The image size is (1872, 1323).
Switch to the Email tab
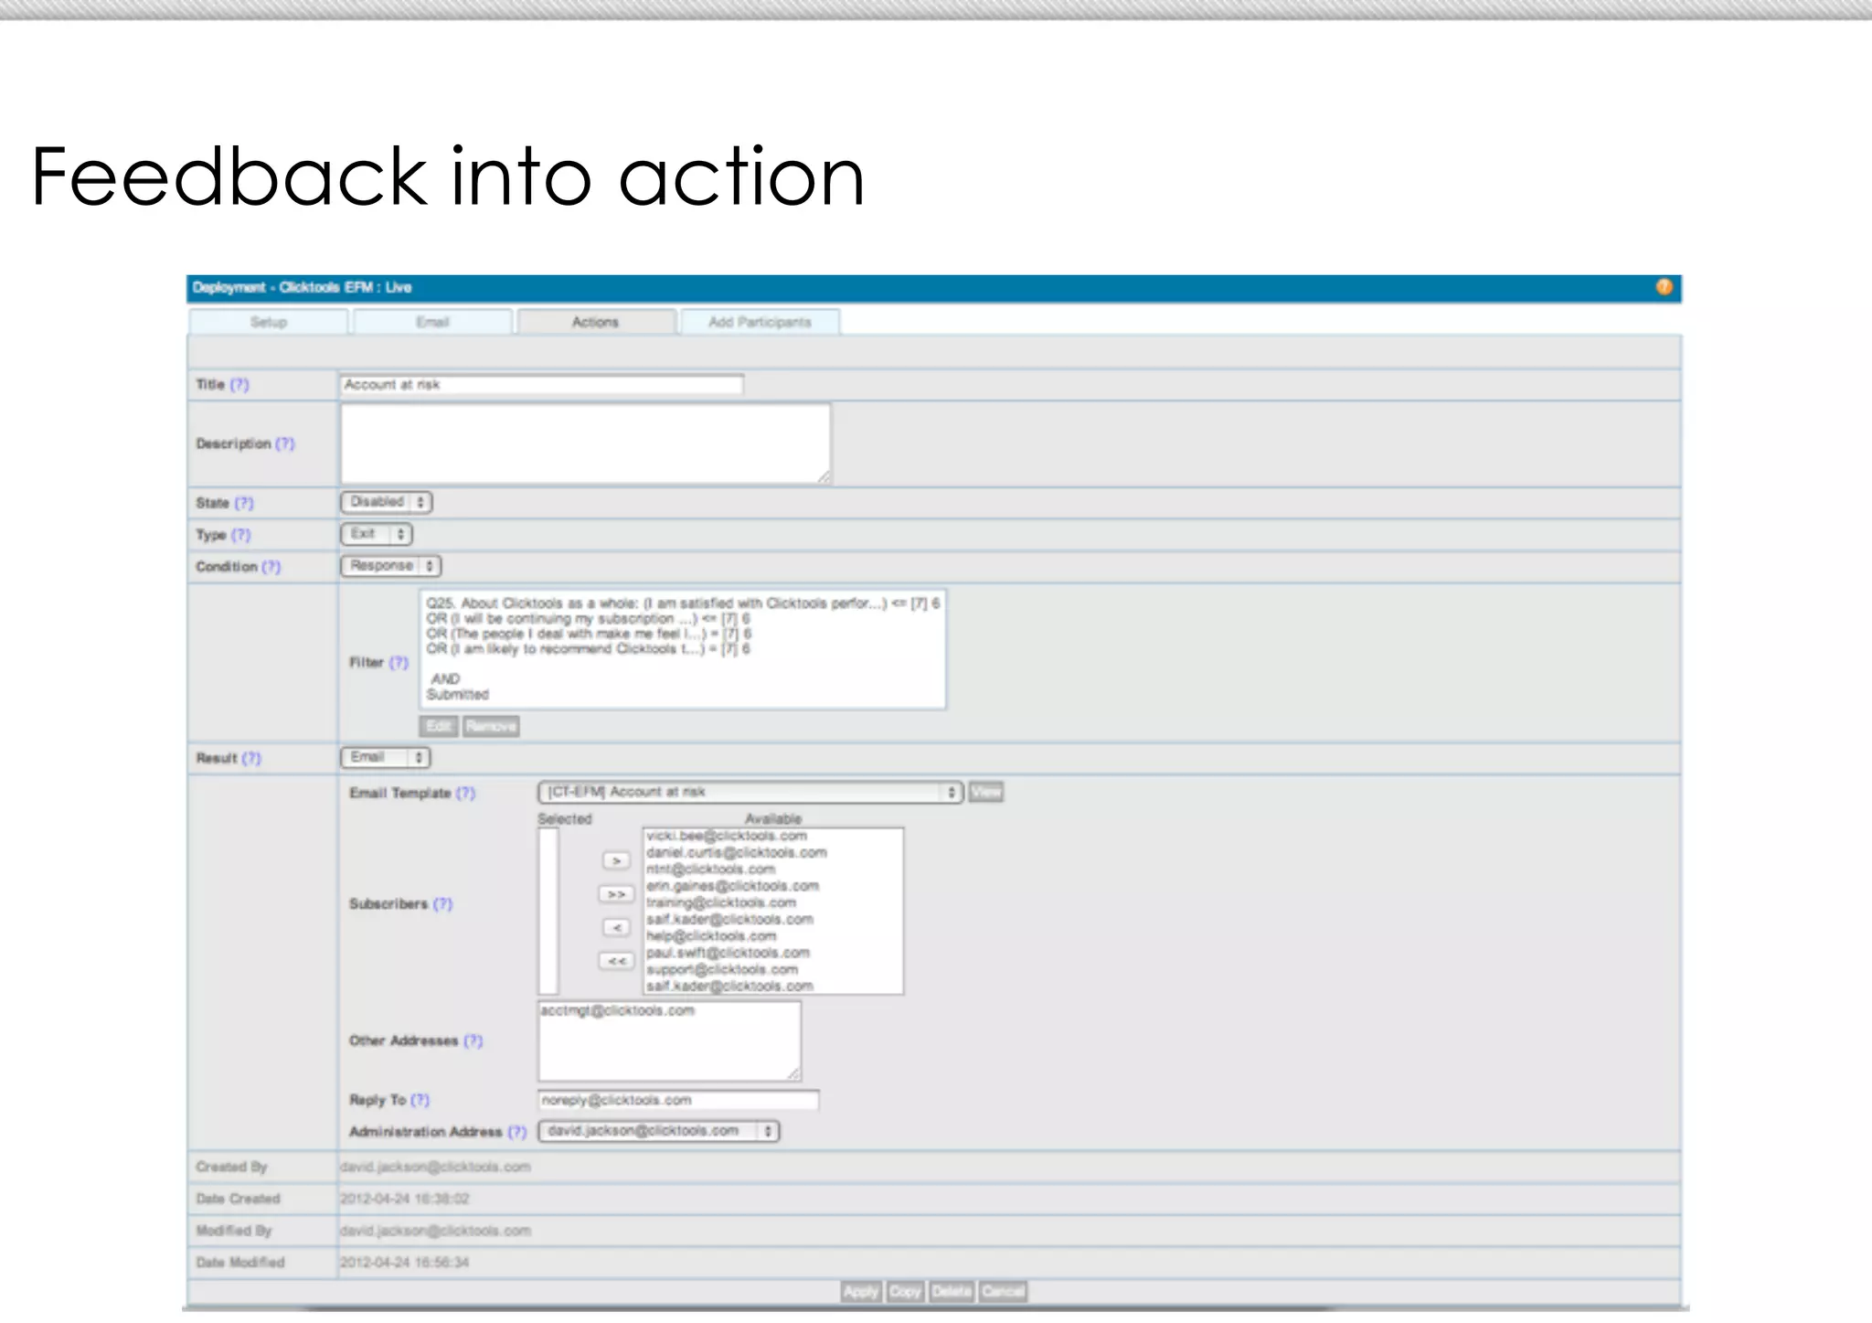pos(432,322)
